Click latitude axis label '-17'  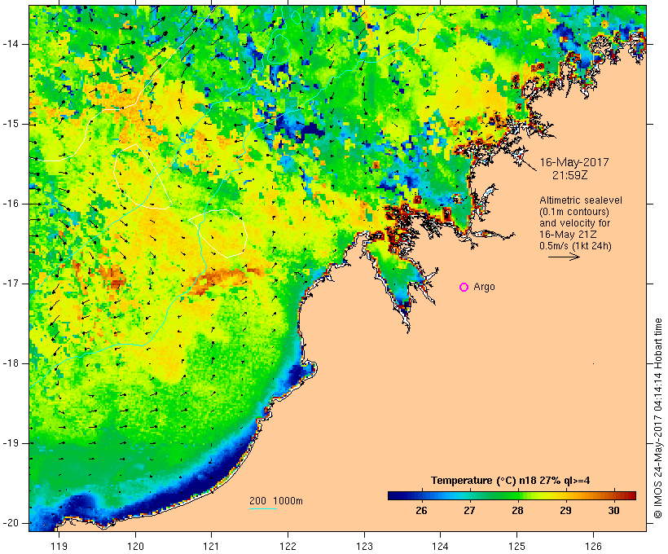pos(10,284)
